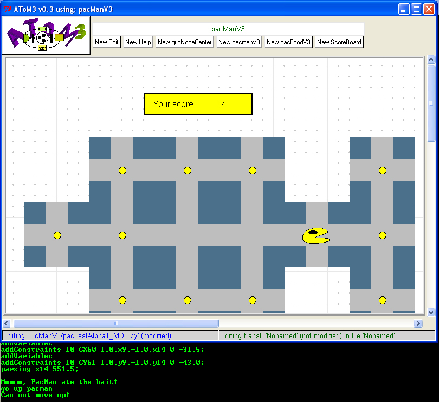Click the food pellet in the bottom-right corridor
This screenshot has height=402, width=439.
[383, 300]
